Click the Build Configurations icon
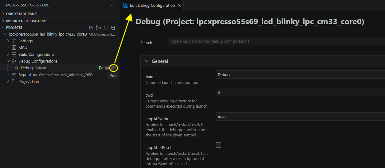Image resolution: width=385 pixels, height=168 pixels. pyautogui.click(x=14, y=54)
